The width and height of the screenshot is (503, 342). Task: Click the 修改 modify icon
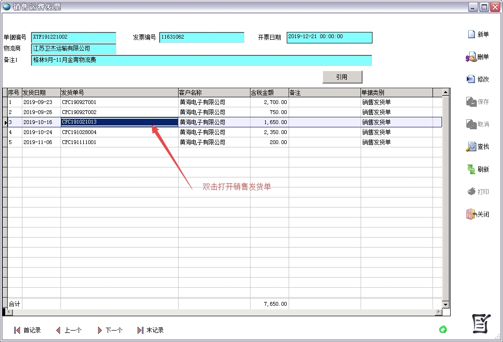(x=479, y=79)
